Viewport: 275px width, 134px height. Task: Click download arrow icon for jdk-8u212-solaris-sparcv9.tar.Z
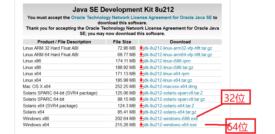coord(141,93)
